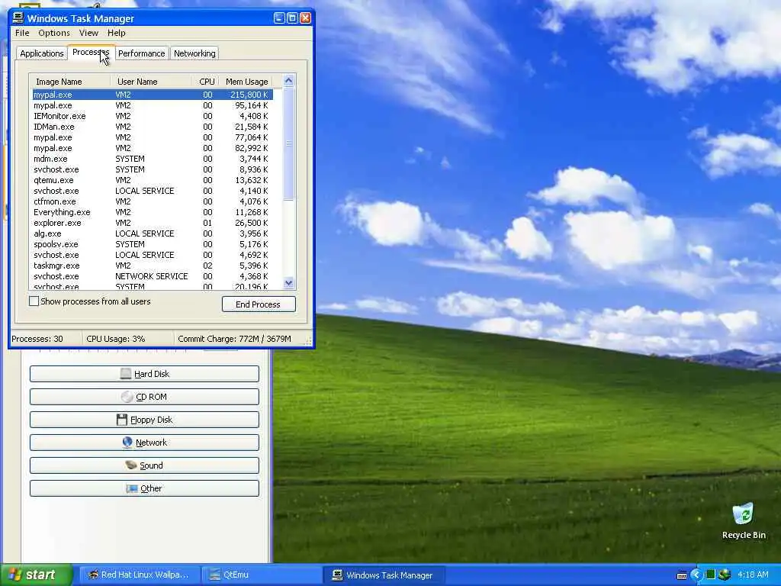
Task: Open the Recycle Bin desktop icon
Action: pyautogui.click(x=743, y=521)
